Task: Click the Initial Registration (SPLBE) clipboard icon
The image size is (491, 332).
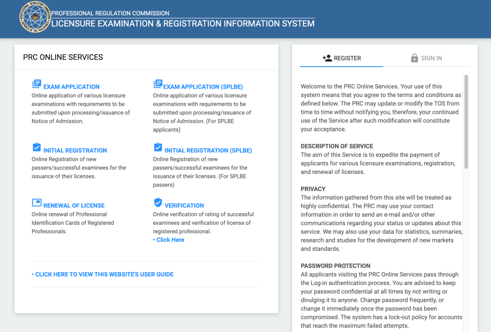Action: (x=158, y=148)
